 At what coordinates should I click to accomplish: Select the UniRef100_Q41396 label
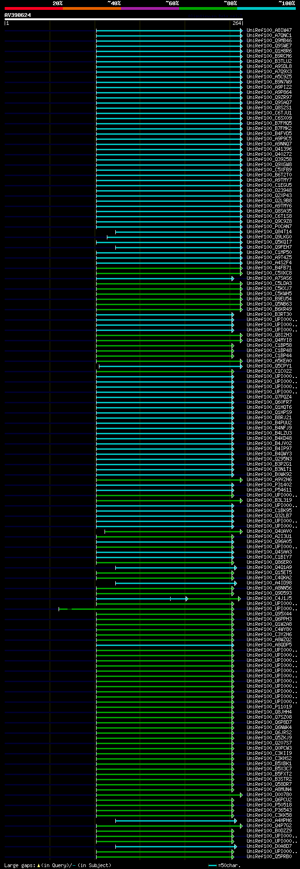(269, 149)
